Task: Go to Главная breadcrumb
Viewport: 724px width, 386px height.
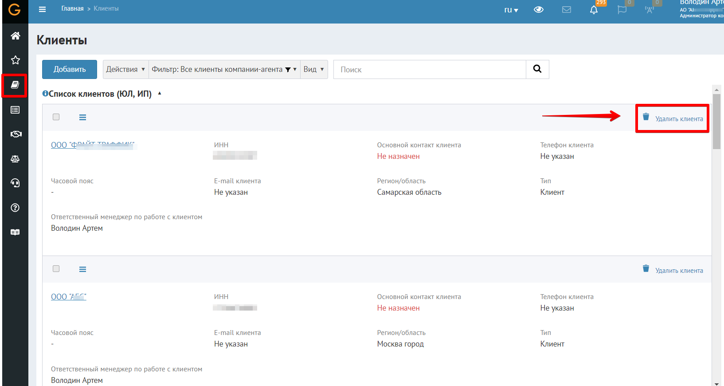Action: click(x=72, y=8)
